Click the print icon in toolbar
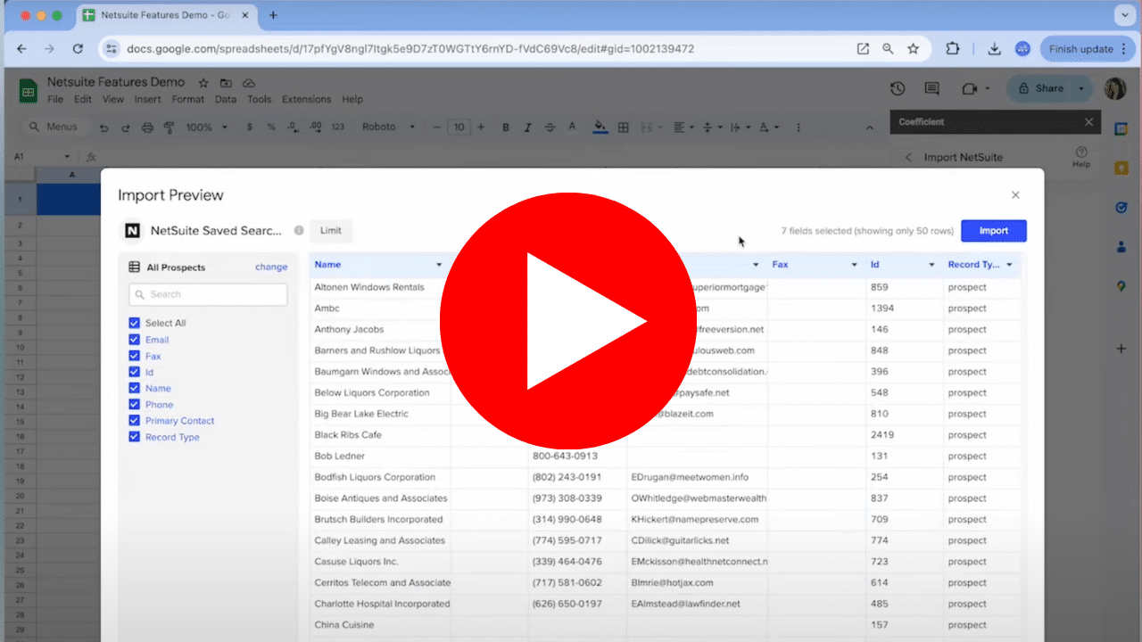 click(148, 128)
